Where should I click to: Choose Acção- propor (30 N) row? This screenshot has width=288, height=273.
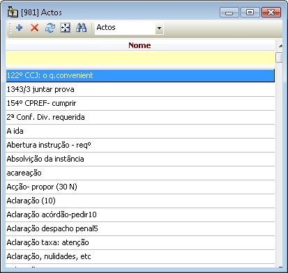pos(140,187)
